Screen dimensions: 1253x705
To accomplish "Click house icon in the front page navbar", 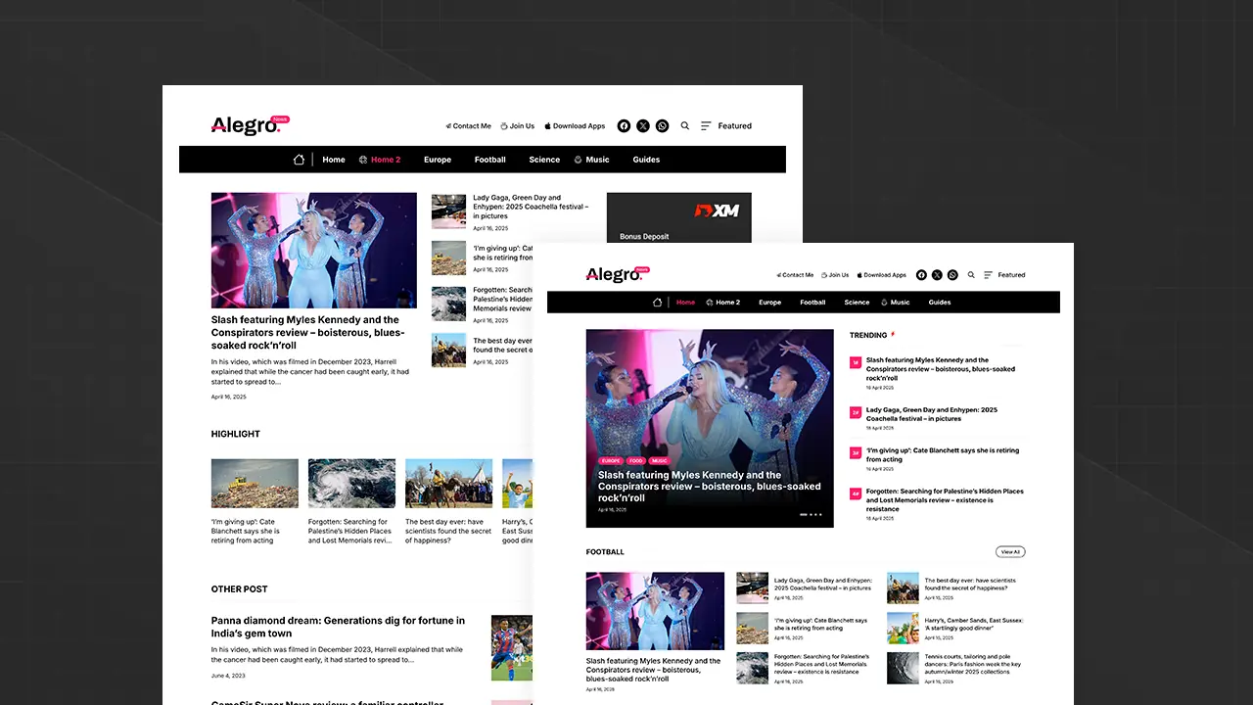I will [x=658, y=303].
